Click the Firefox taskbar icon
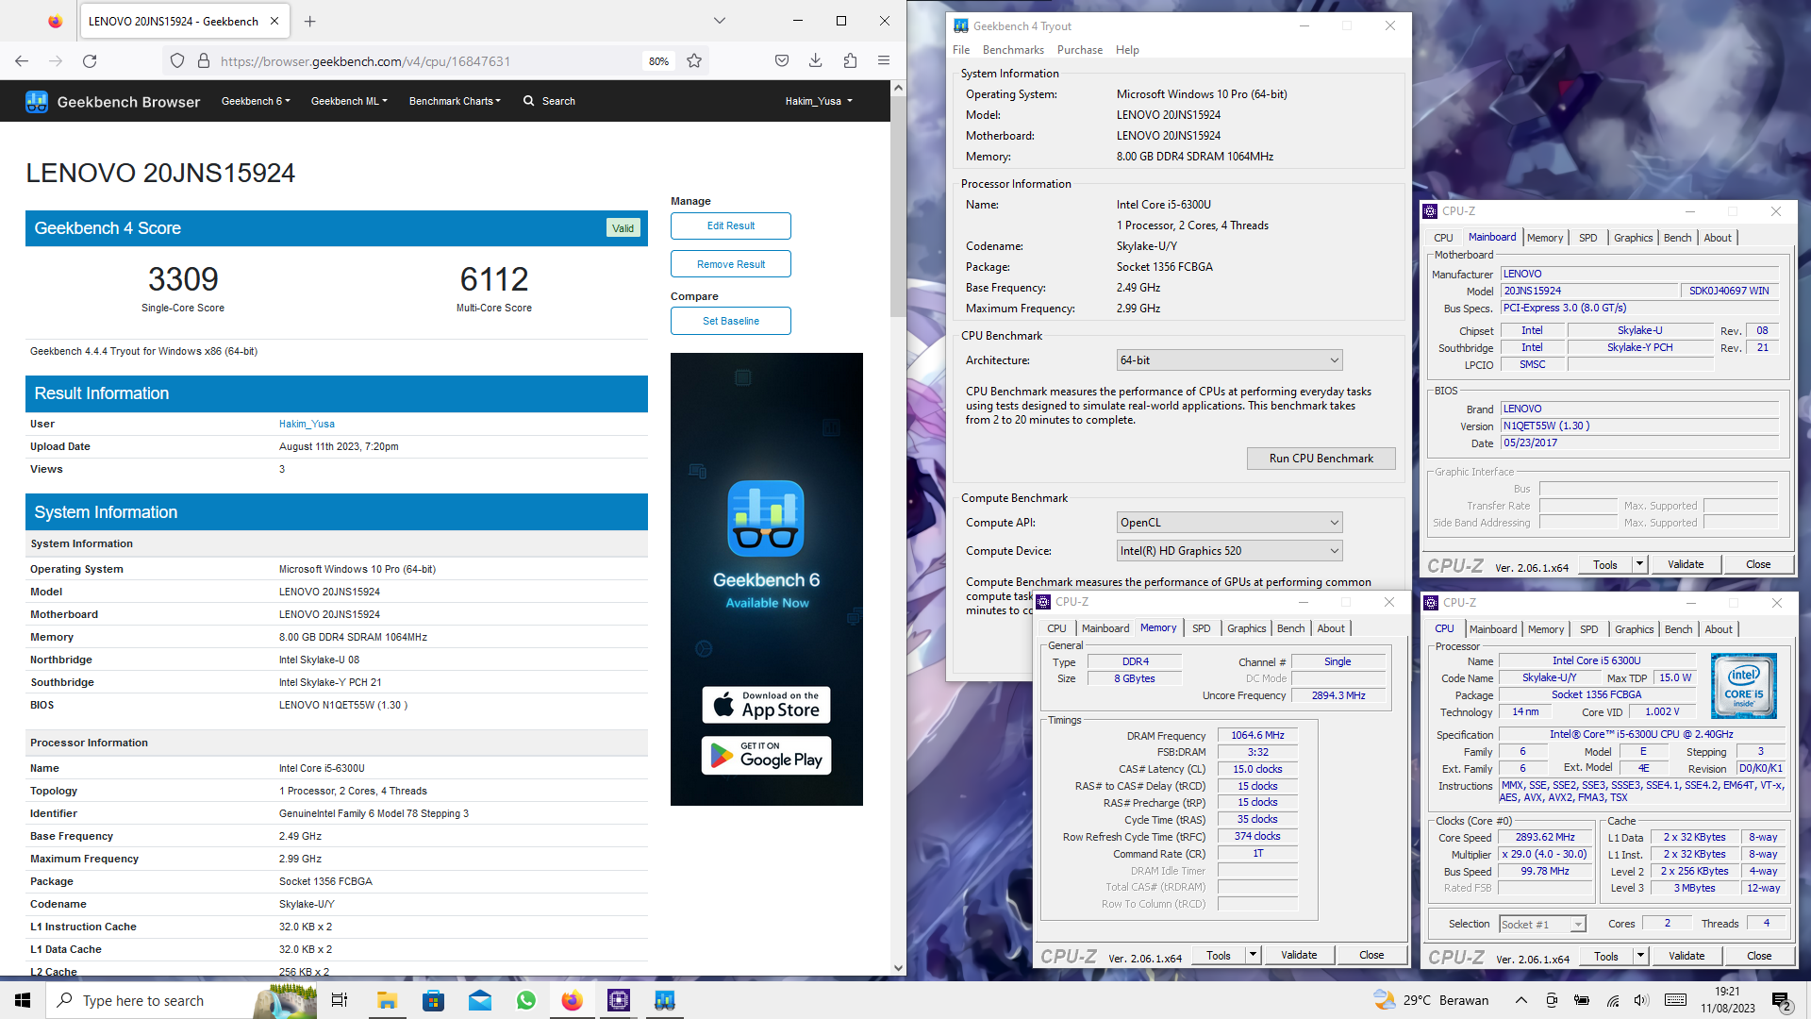This screenshot has width=1811, height=1019. coord(572,1000)
